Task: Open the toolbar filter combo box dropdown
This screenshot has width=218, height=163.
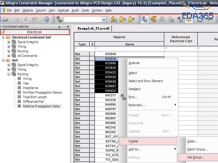Action: [x=104, y=19]
